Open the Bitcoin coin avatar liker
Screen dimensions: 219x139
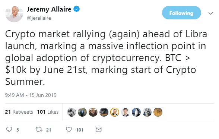pyautogui.click(x=158, y=112)
